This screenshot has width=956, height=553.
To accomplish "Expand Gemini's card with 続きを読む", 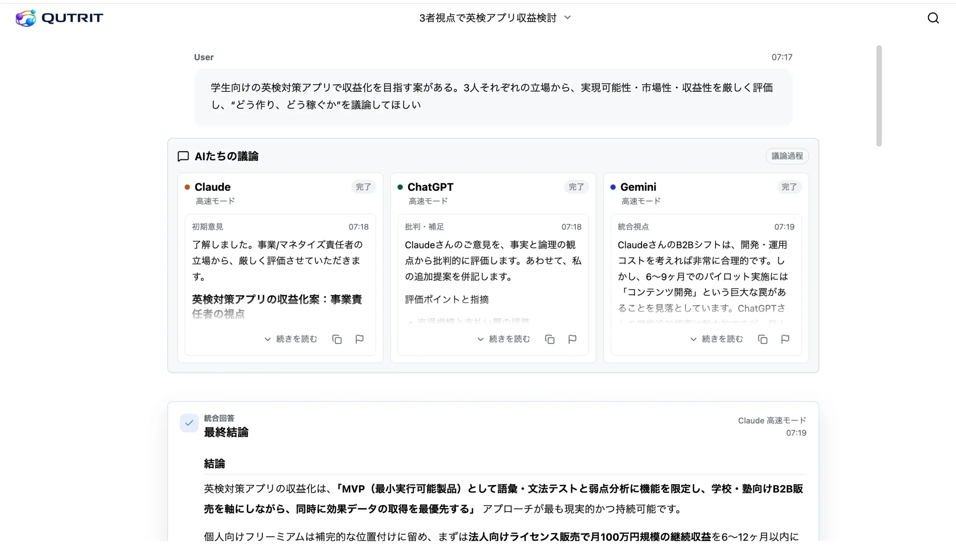I will (x=716, y=339).
